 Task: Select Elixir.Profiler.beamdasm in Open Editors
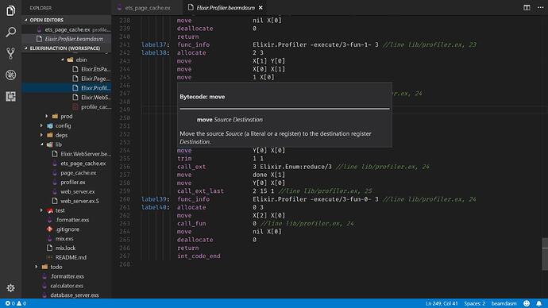point(67,39)
